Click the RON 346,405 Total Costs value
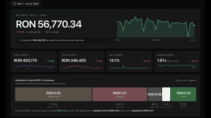The height and width of the screenshot is (118, 211). click(74, 61)
